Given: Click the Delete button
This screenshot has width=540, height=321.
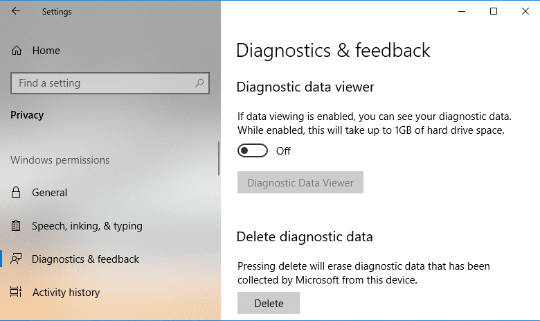Looking at the screenshot, I should 269,303.
